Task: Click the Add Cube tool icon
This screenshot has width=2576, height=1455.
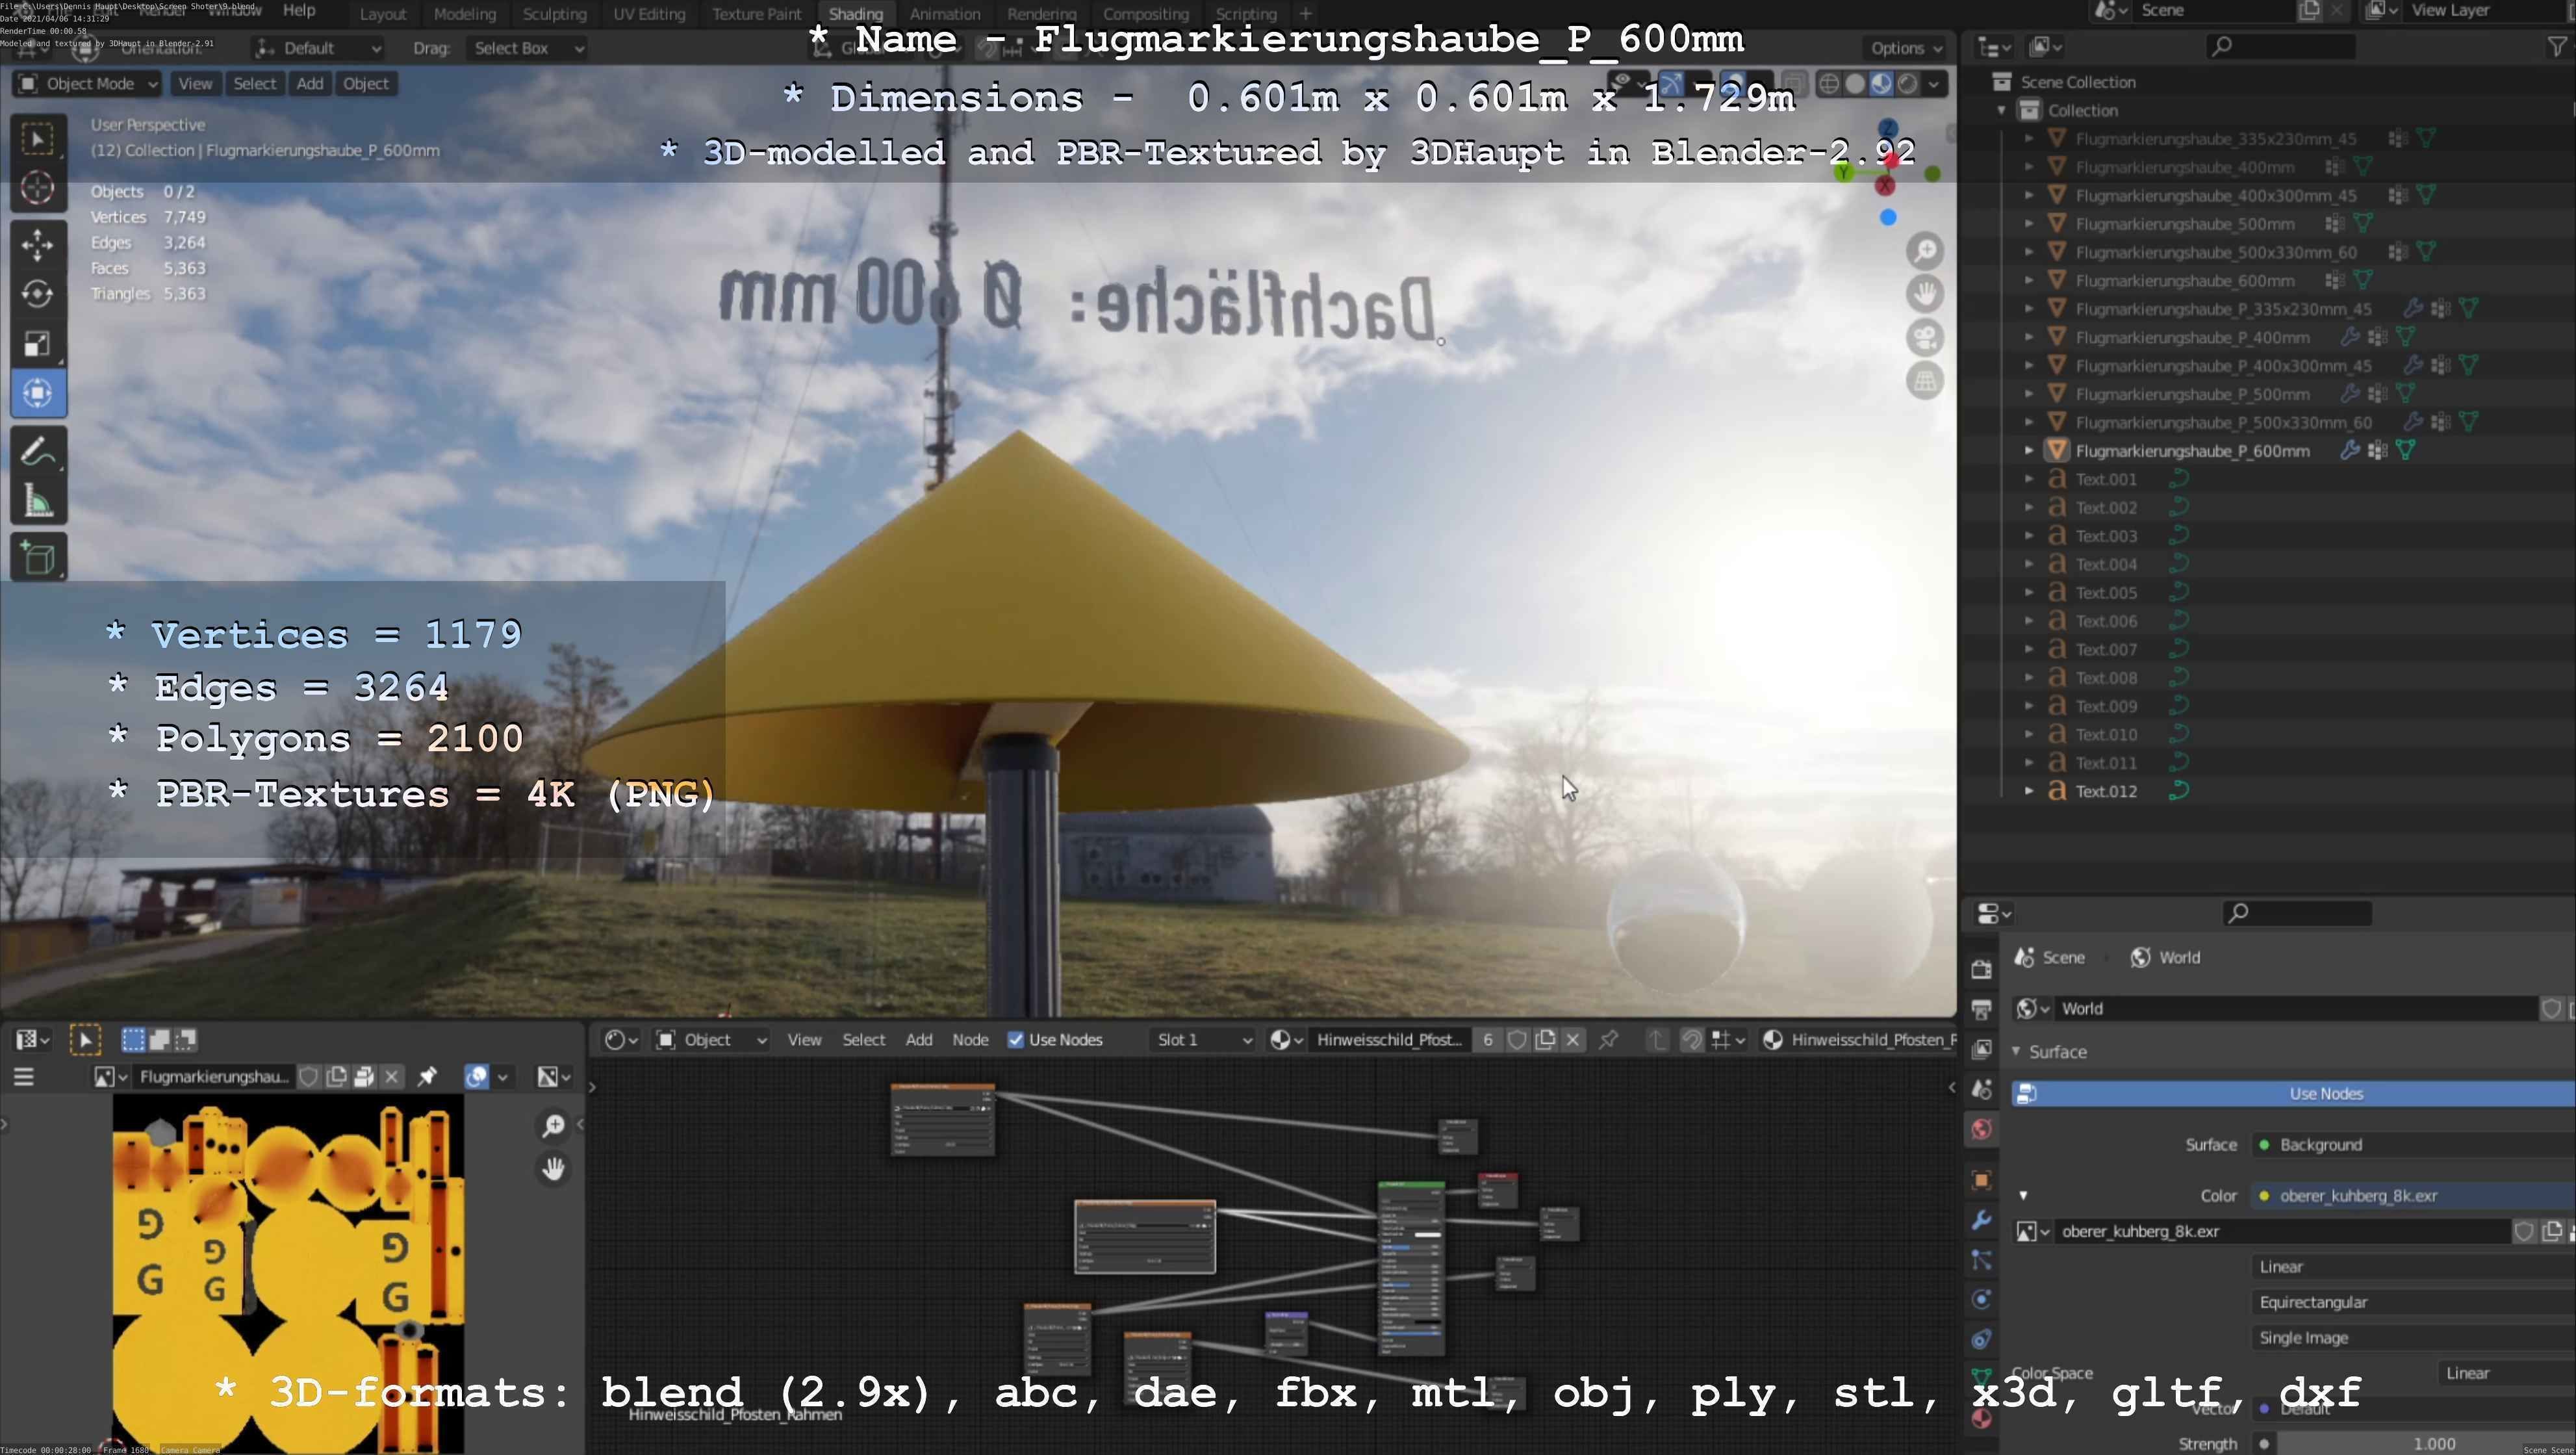Action: pyautogui.click(x=38, y=558)
